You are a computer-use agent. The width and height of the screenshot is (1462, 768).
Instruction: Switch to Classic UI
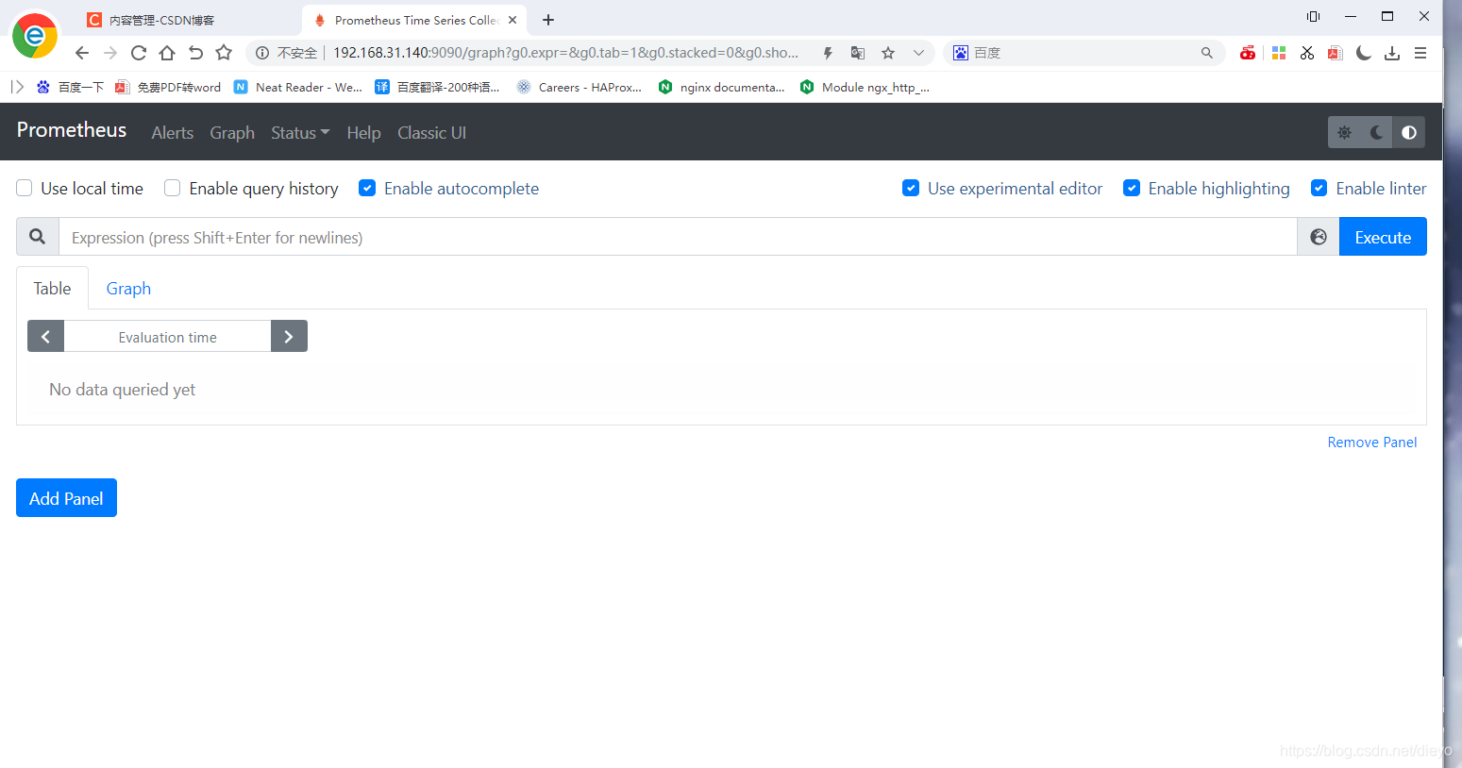(x=432, y=133)
